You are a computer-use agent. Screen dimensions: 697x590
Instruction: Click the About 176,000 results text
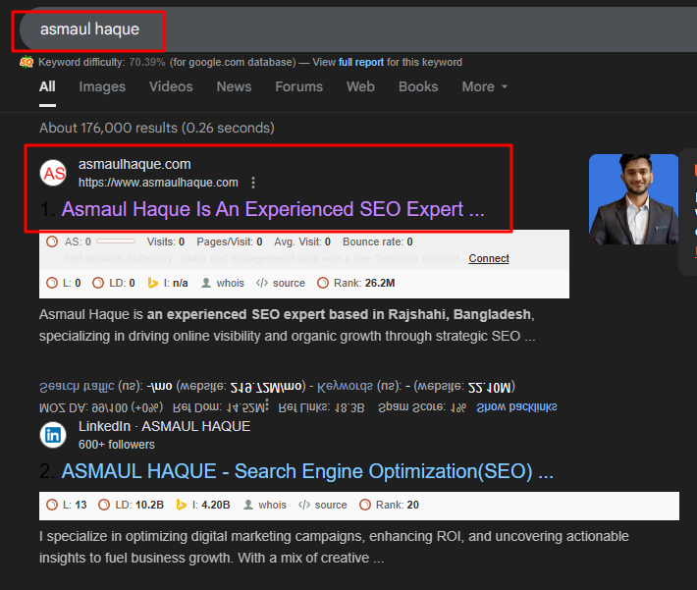coord(157,128)
